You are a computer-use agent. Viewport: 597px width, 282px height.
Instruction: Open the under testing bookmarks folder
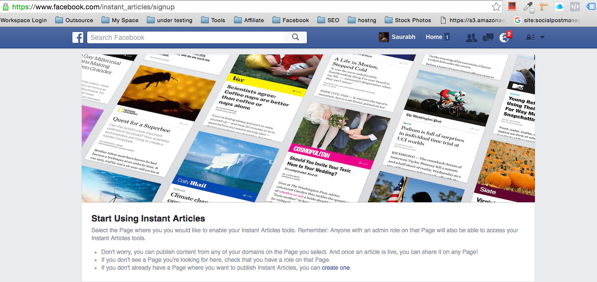pos(169,20)
